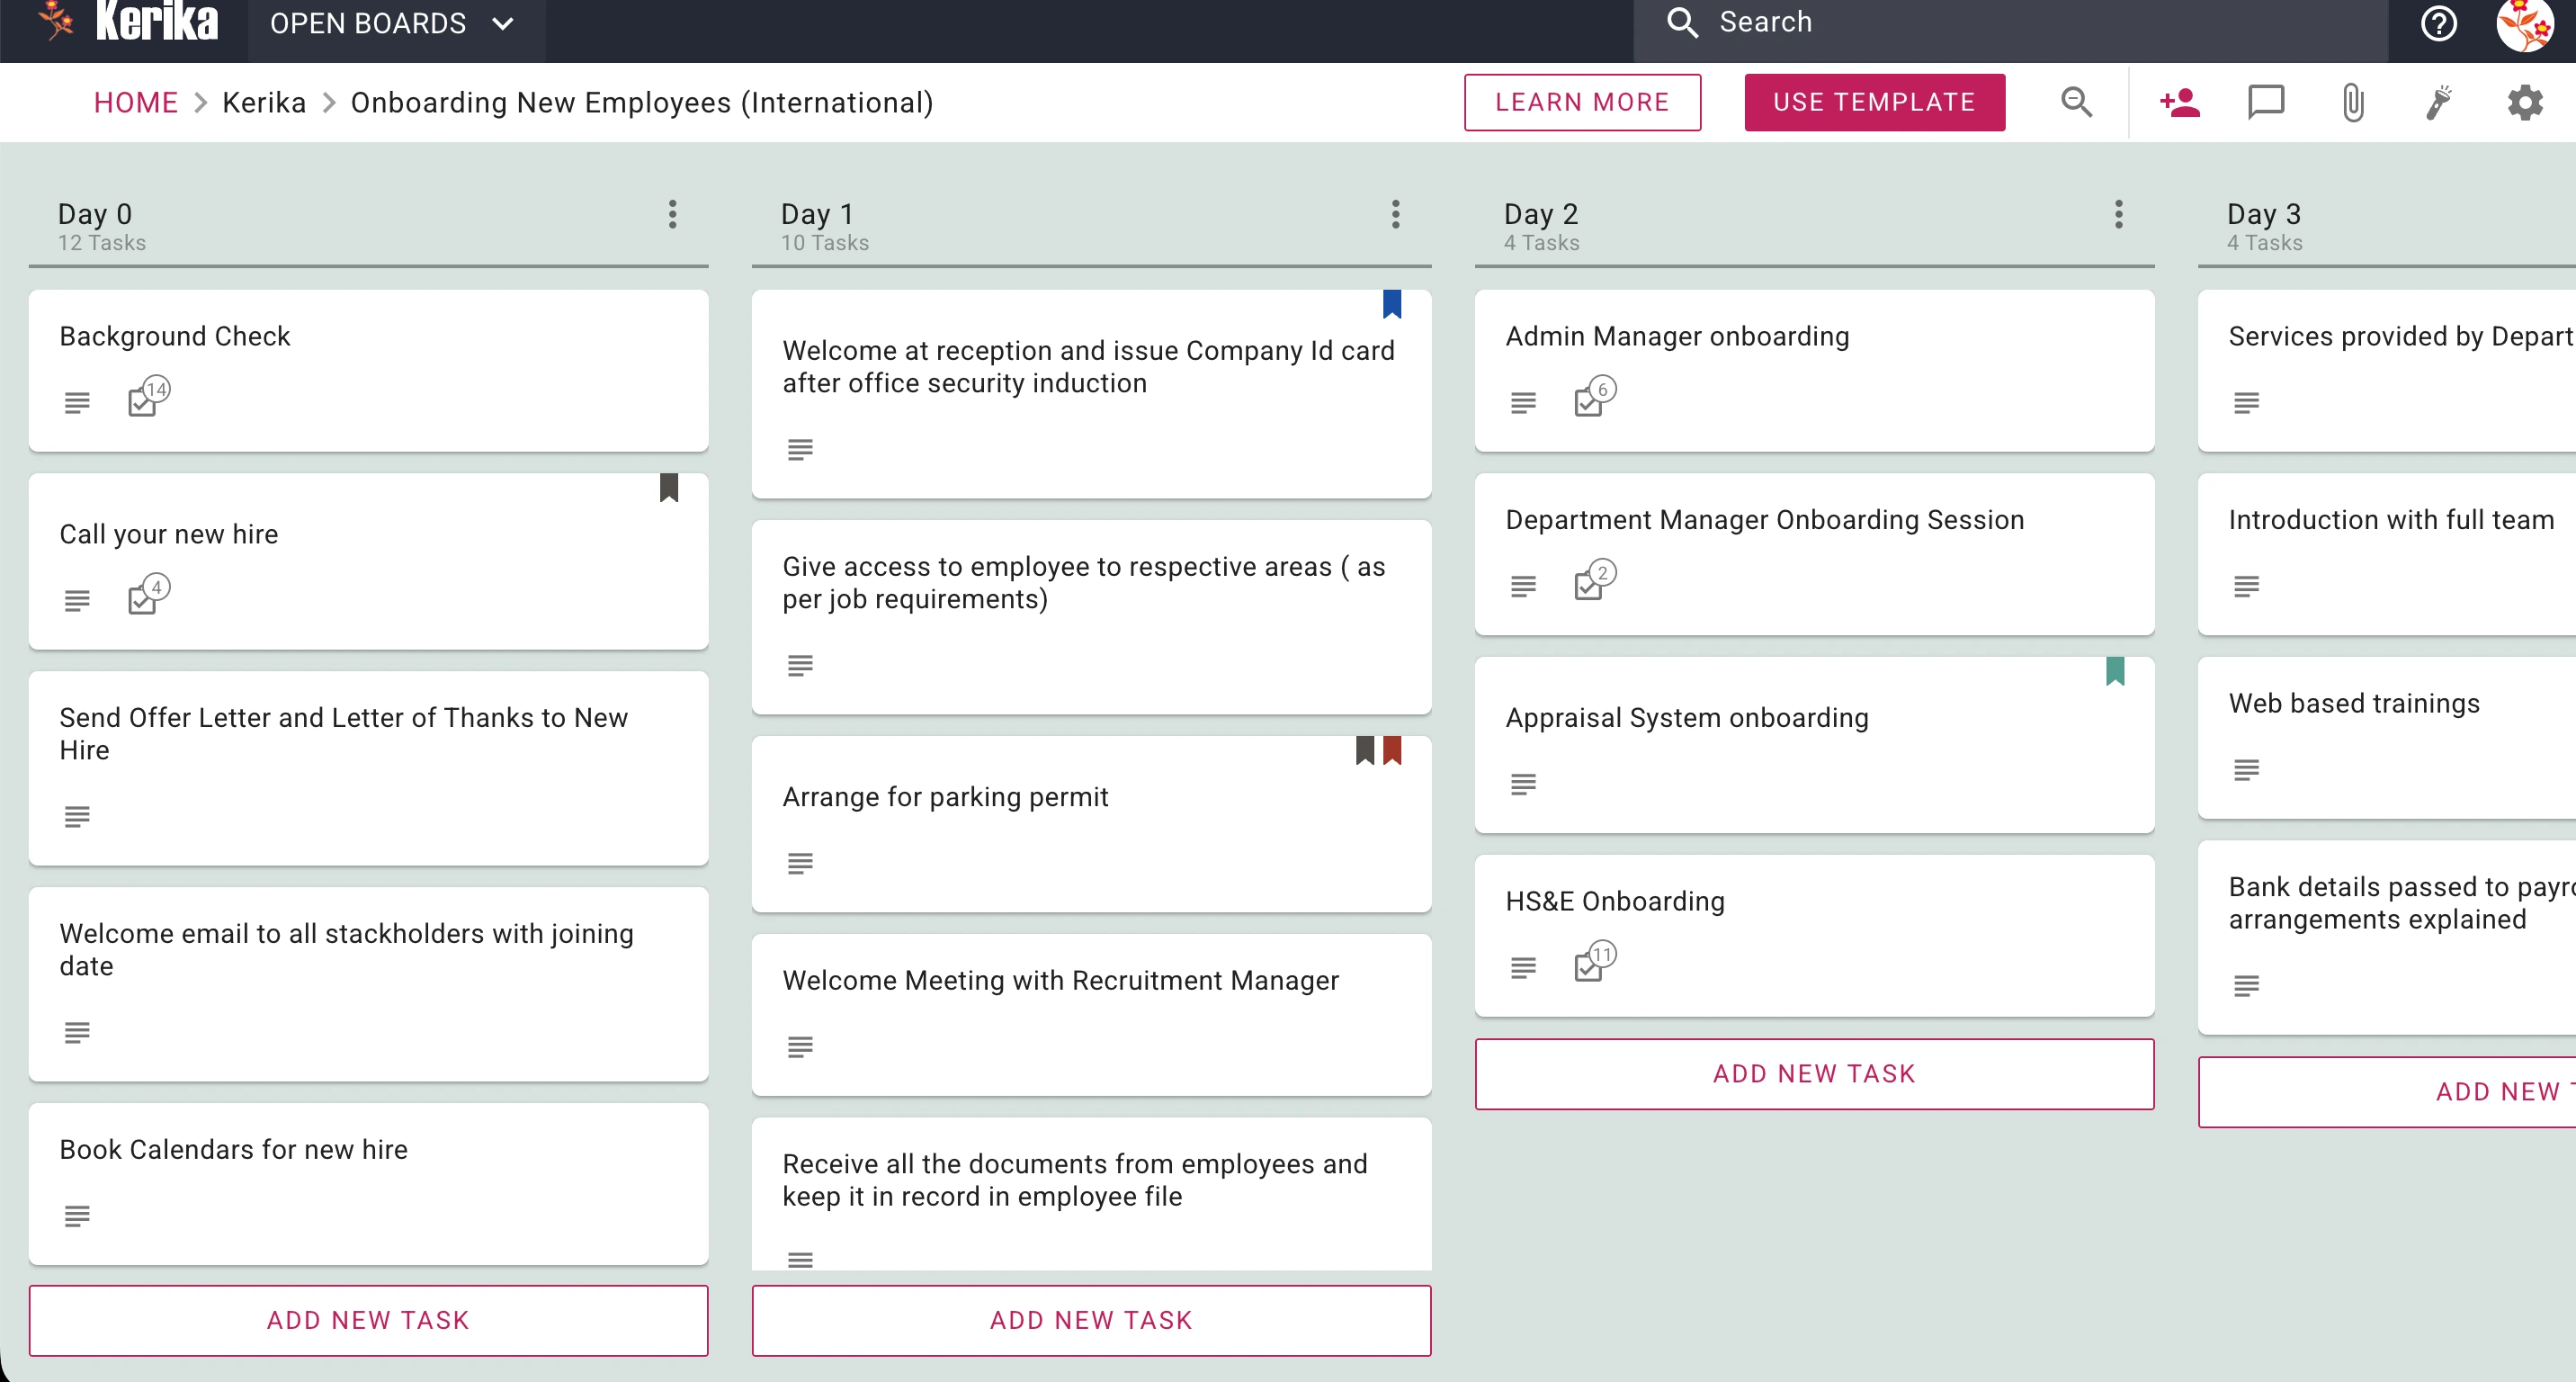2576x1382 pixels.
Task: Open the board chat icon
Action: pyautogui.click(x=2266, y=102)
